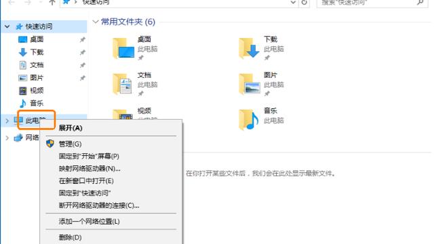Screen dimensions: 434x244
Task: Click the refresh button beside address bar
Action: coord(304,3)
